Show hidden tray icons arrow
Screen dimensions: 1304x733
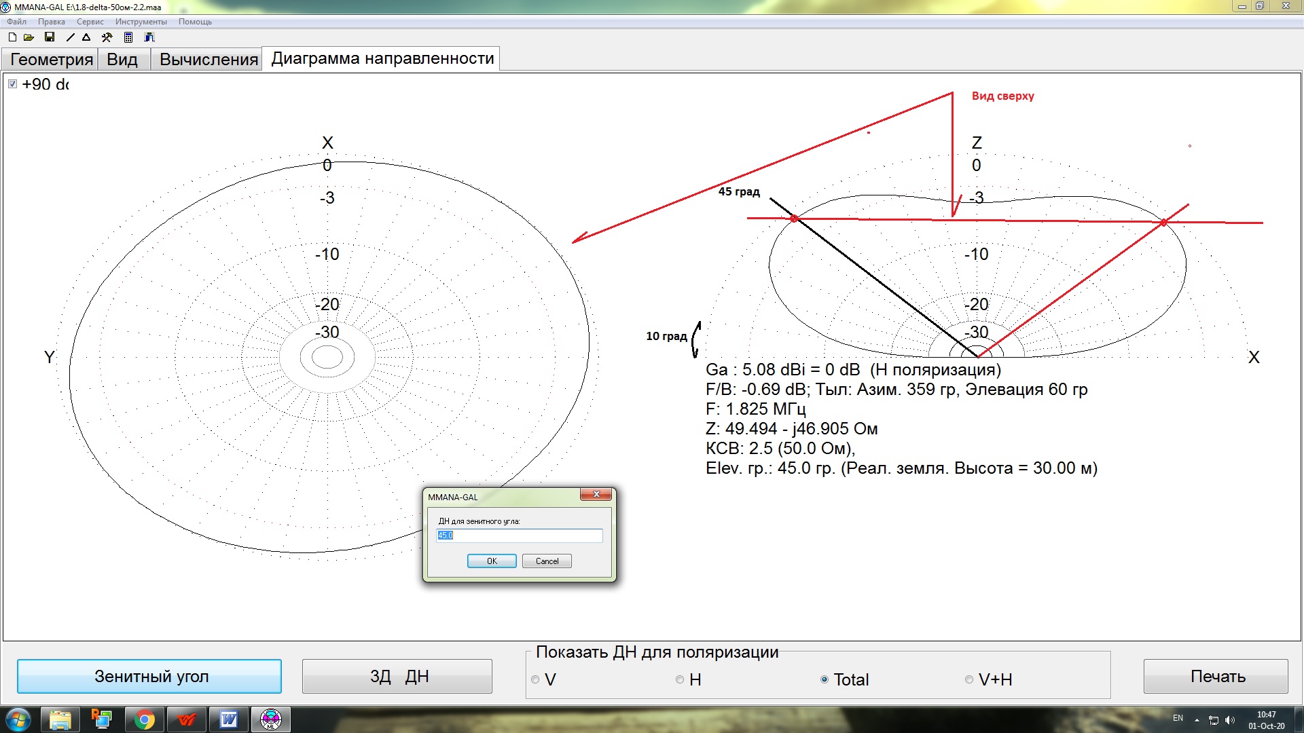pos(1197,720)
